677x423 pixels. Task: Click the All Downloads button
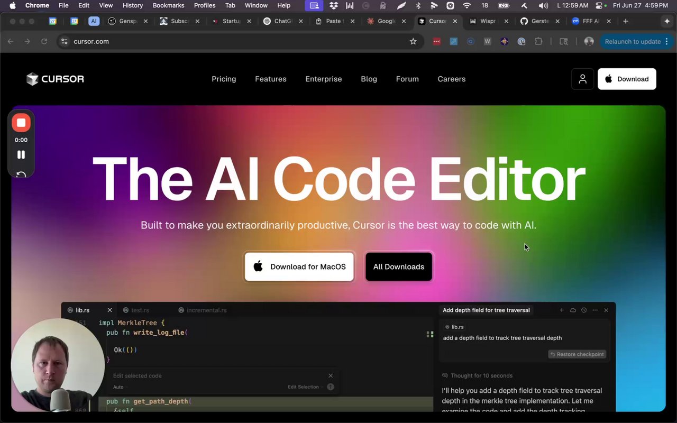point(399,266)
